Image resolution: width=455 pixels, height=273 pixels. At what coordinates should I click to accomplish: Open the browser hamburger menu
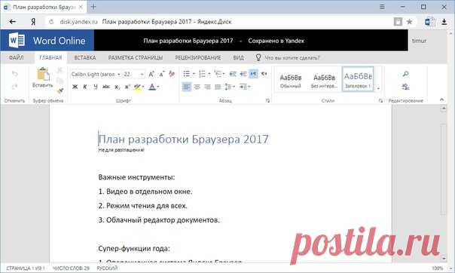[x=382, y=7]
